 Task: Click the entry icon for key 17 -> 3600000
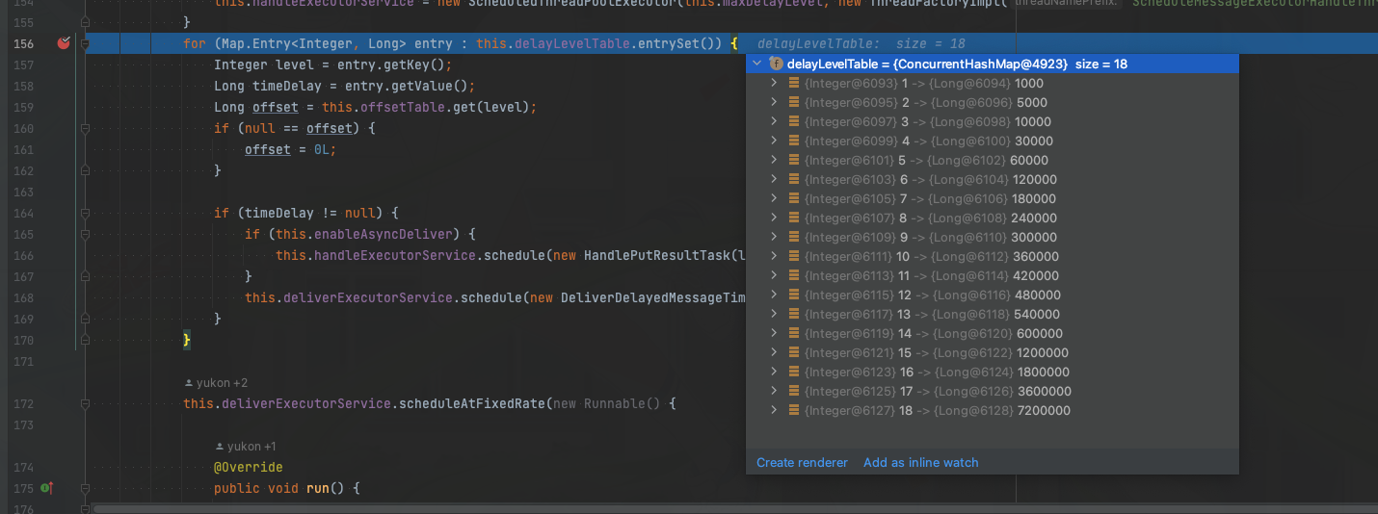pos(795,391)
